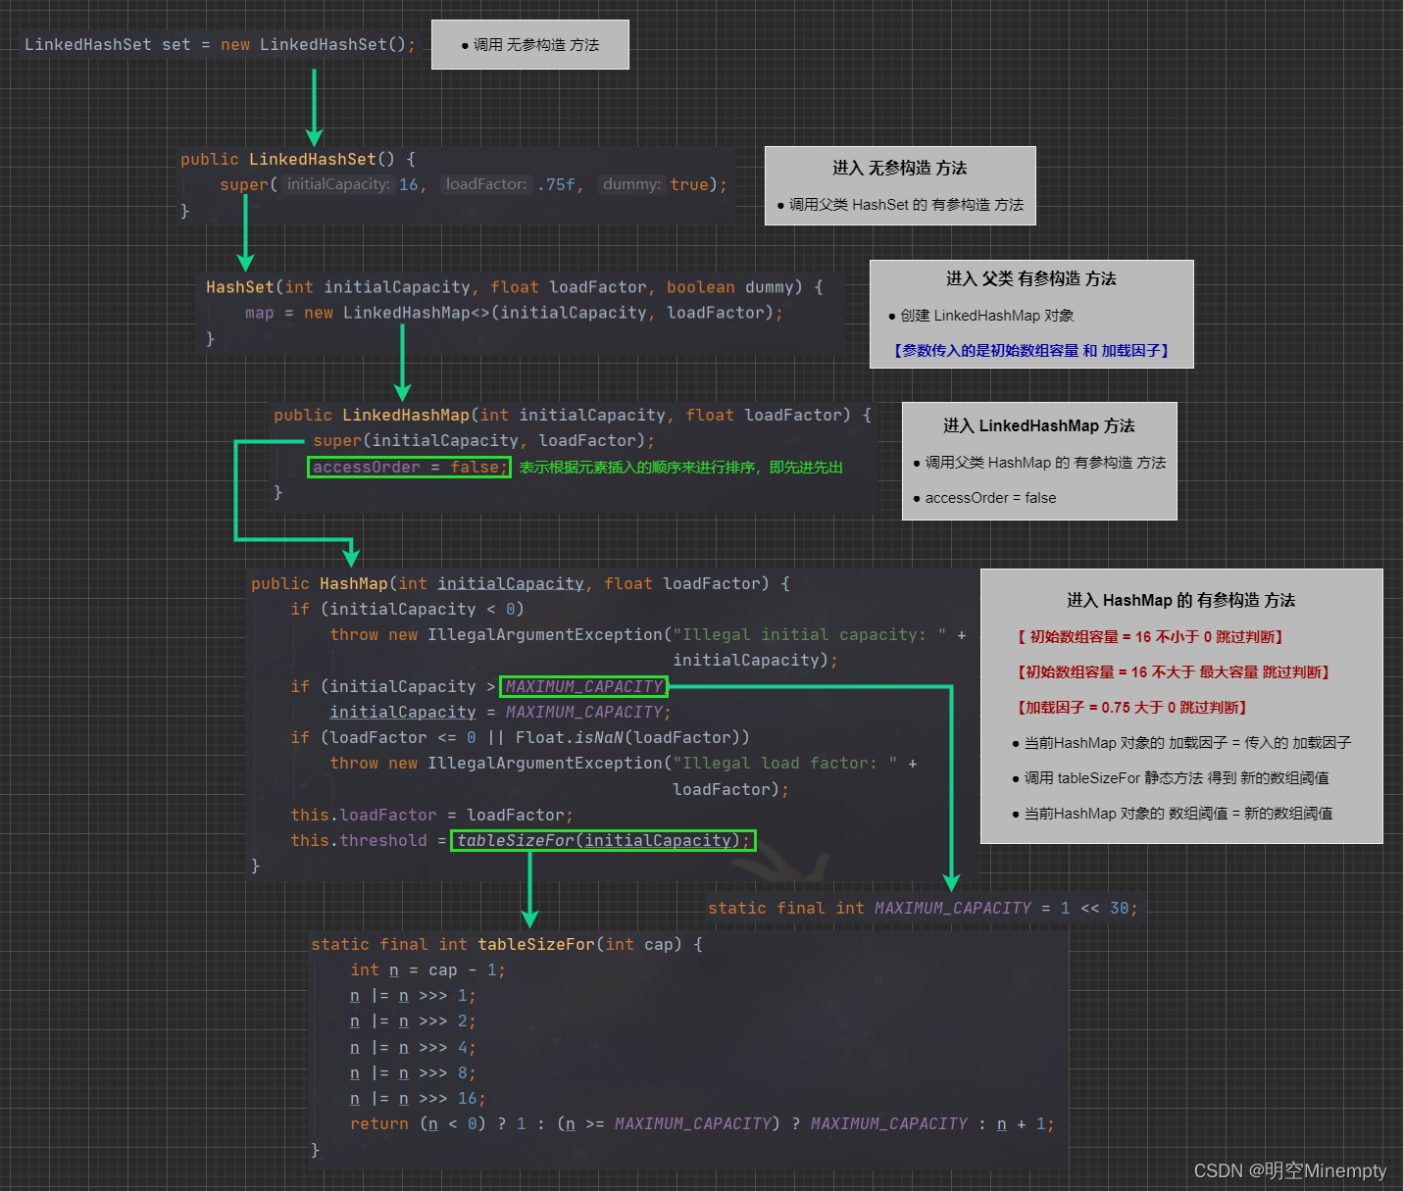This screenshot has height=1191, width=1403.
Task: Click the 'super(initialCapacity, loadFactor);' line in LinkedHashMap
Action: 484,441
